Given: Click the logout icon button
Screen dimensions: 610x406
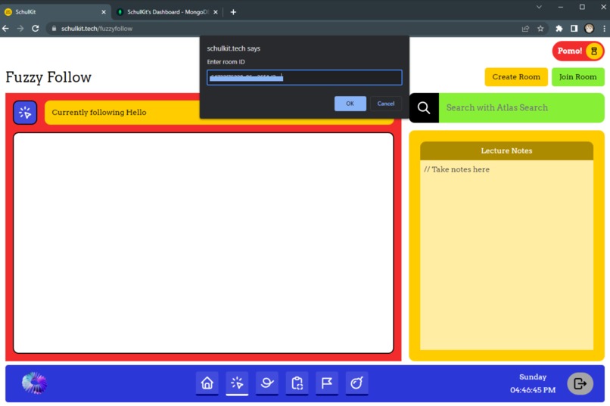Looking at the screenshot, I should click(x=580, y=384).
